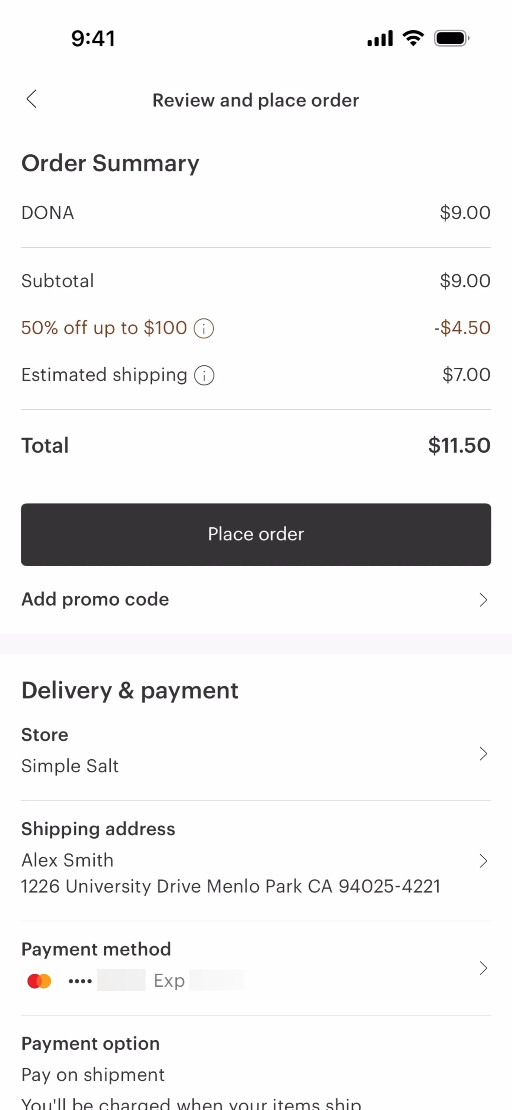Expand the Payment method chevron

pyautogui.click(x=483, y=968)
